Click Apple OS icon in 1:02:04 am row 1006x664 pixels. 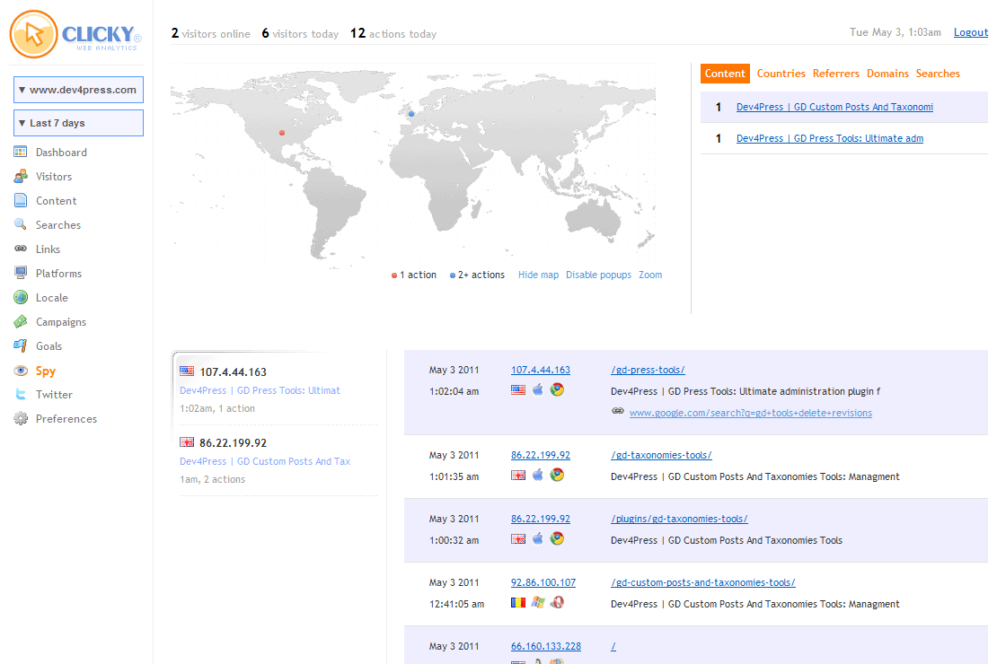[538, 389]
